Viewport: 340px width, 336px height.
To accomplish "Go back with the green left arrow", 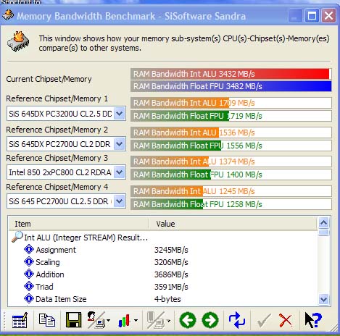I will pyautogui.click(x=188, y=320).
